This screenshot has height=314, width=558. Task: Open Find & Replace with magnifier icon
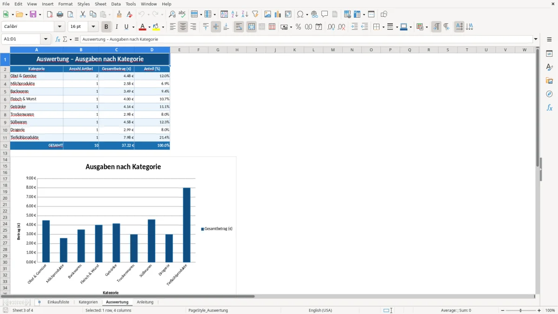tap(172, 14)
